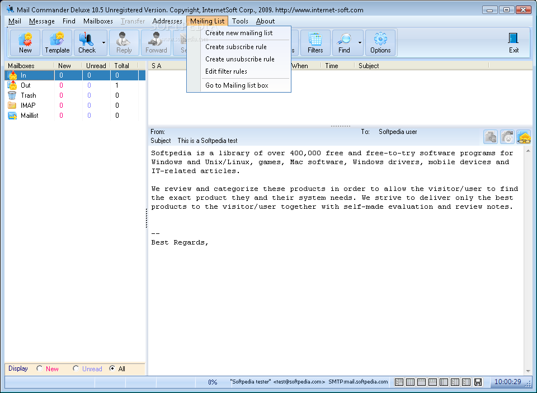Collapse the open Mailing List menu
Viewport: 537px width, 393px height.
point(207,21)
